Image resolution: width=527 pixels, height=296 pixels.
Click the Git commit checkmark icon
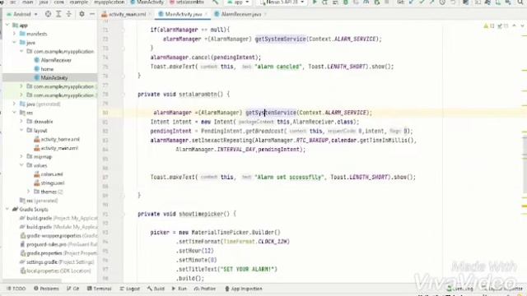coord(422,2)
